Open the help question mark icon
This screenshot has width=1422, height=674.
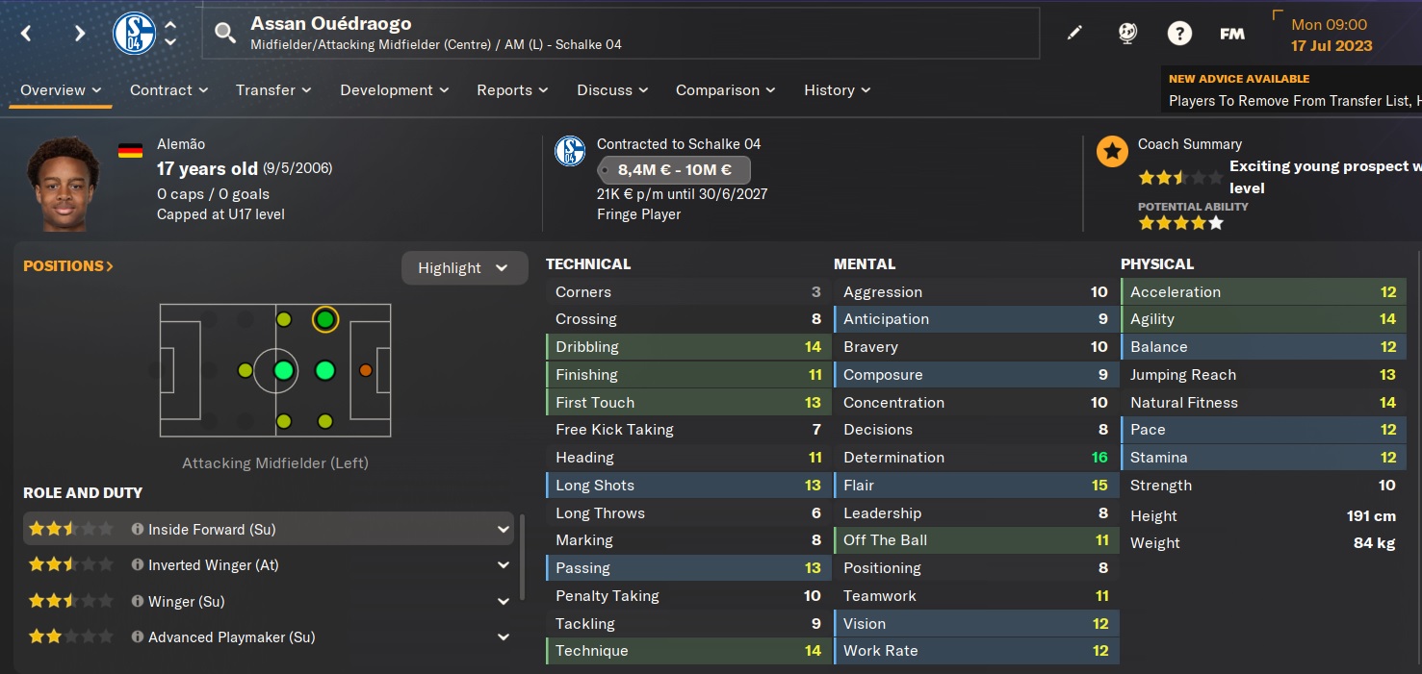coord(1179,34)
